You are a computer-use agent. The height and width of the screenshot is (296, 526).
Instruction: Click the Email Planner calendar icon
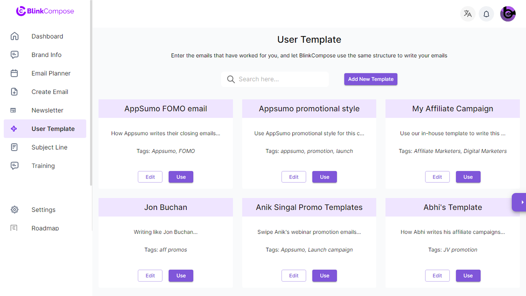coord(14,73)
